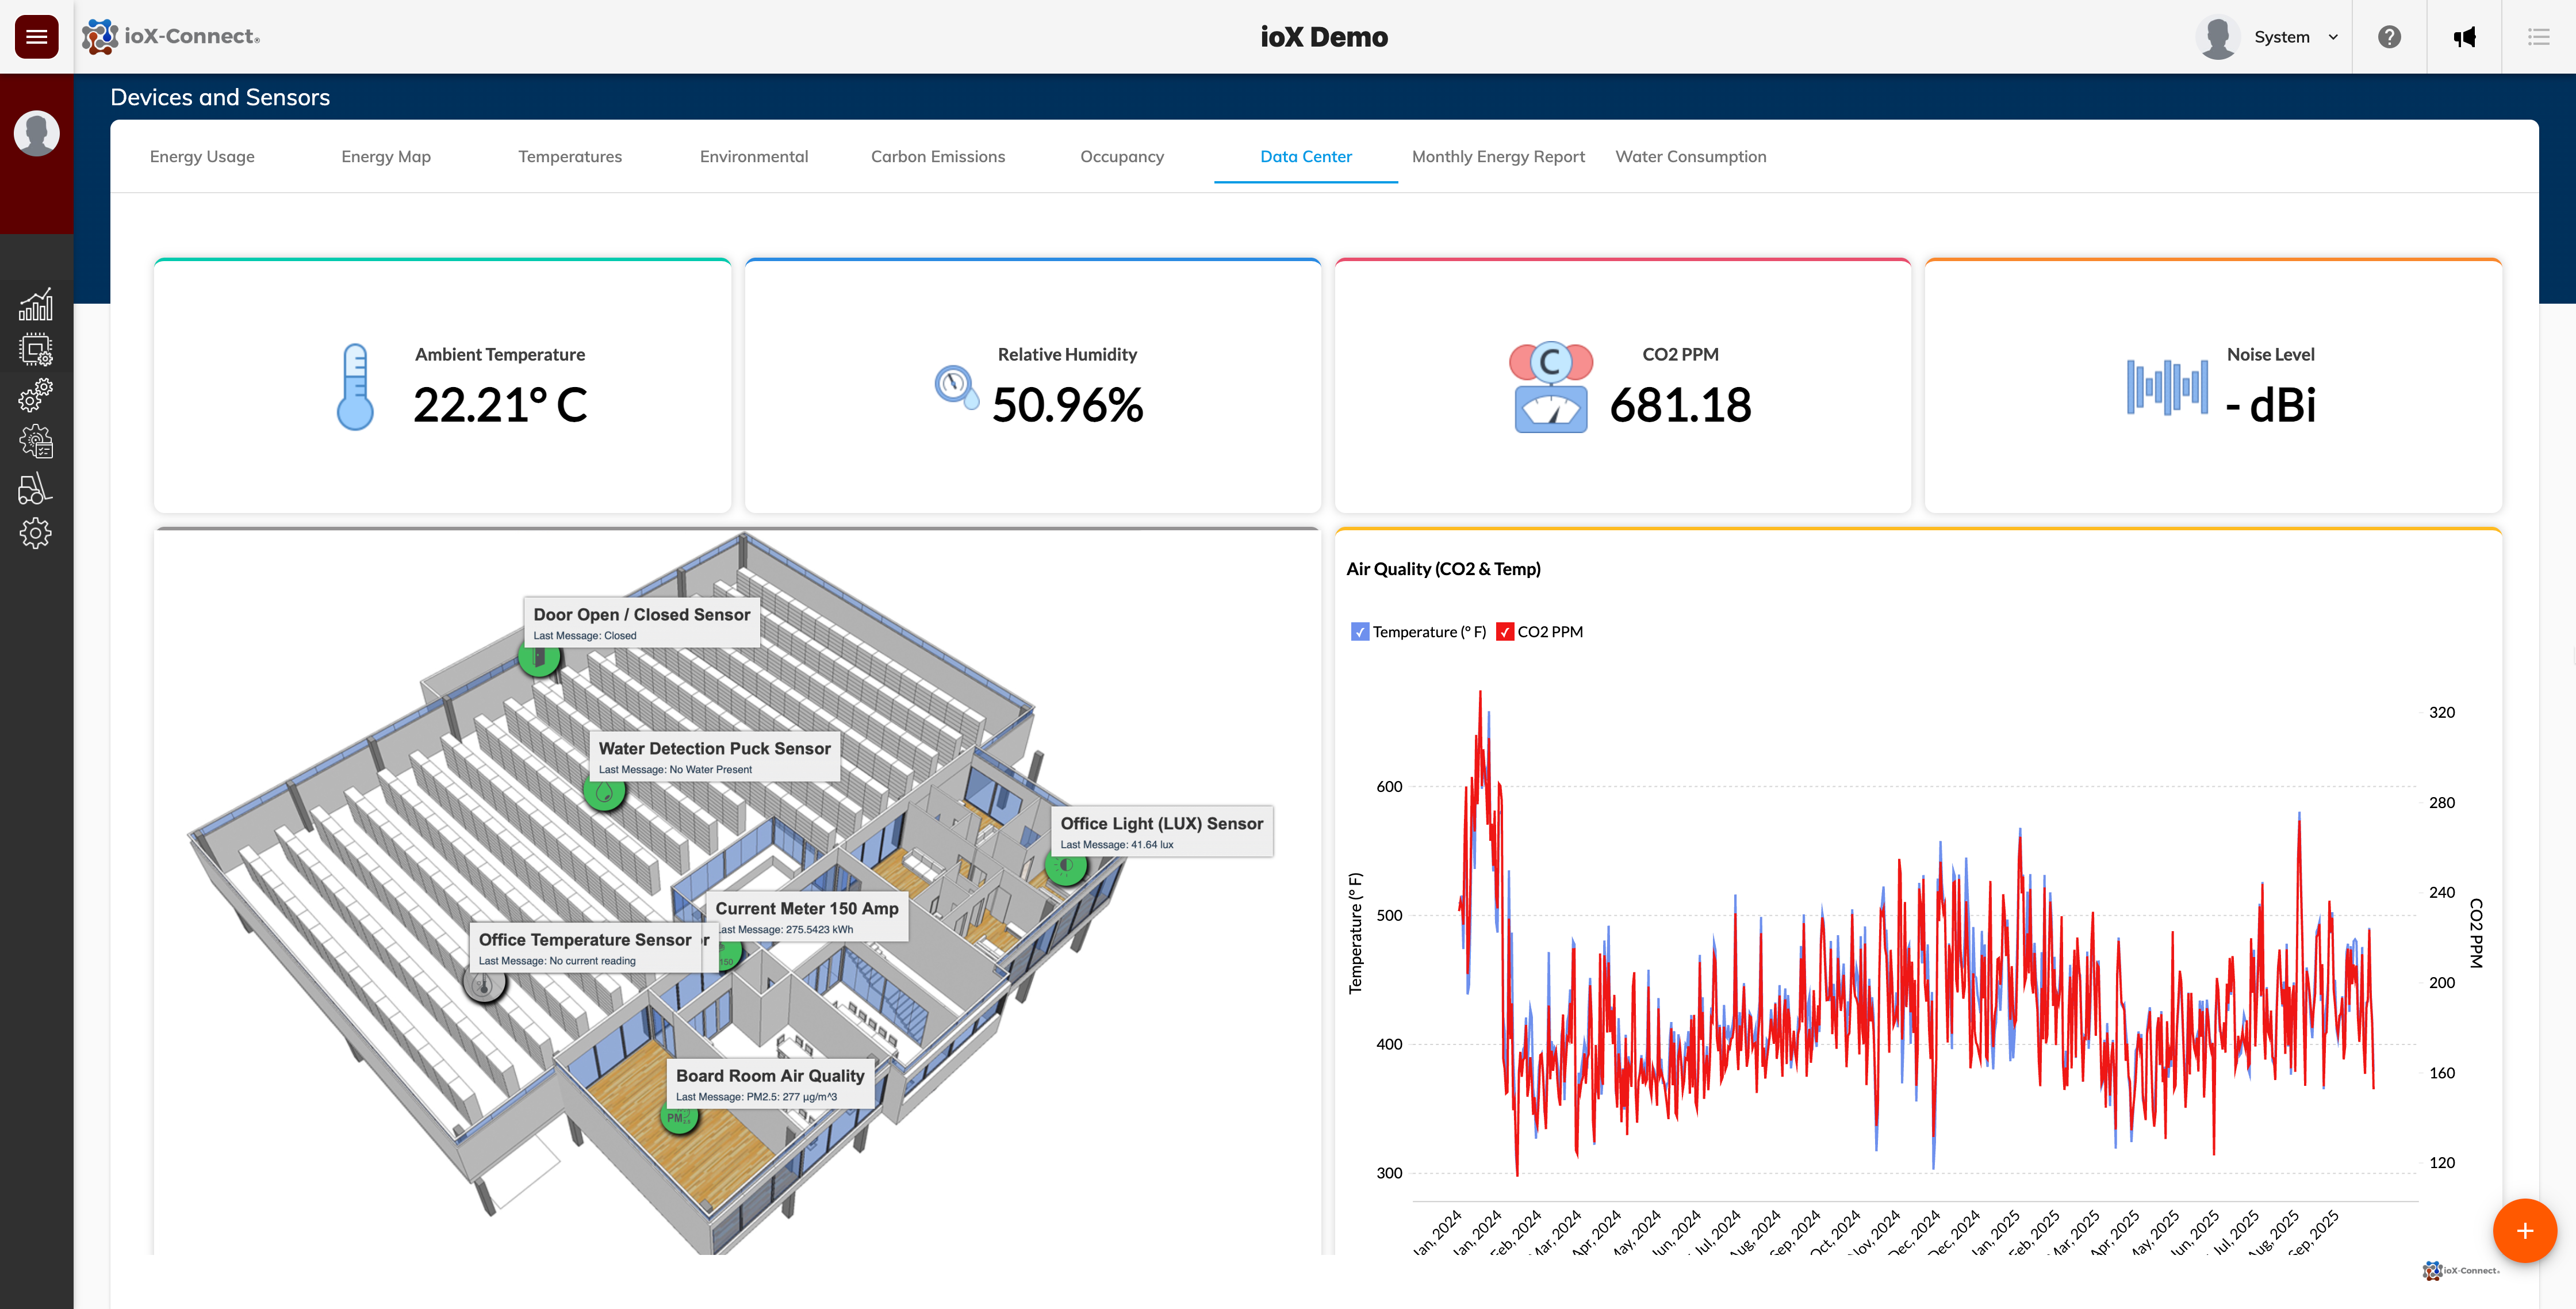This screenshot has height=1309, width=2576.
Task: Open the help question mark icon
Action: tap(2389, 37)
